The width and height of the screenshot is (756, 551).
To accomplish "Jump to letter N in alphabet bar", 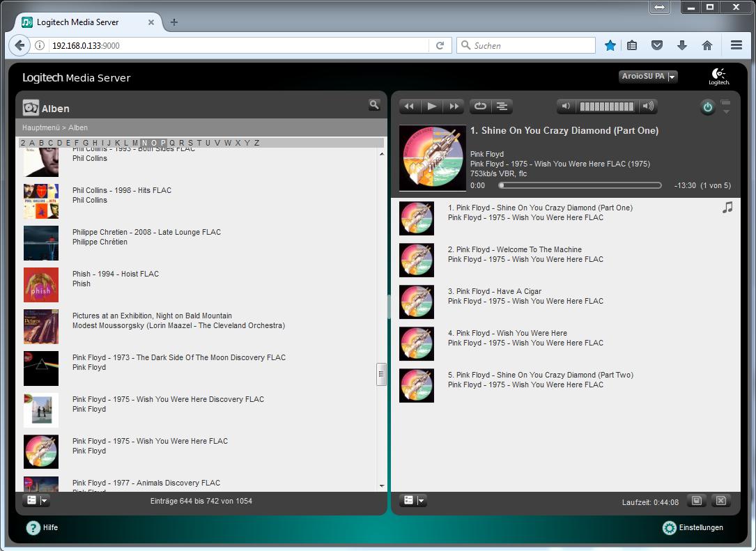I will click(145, 143).
